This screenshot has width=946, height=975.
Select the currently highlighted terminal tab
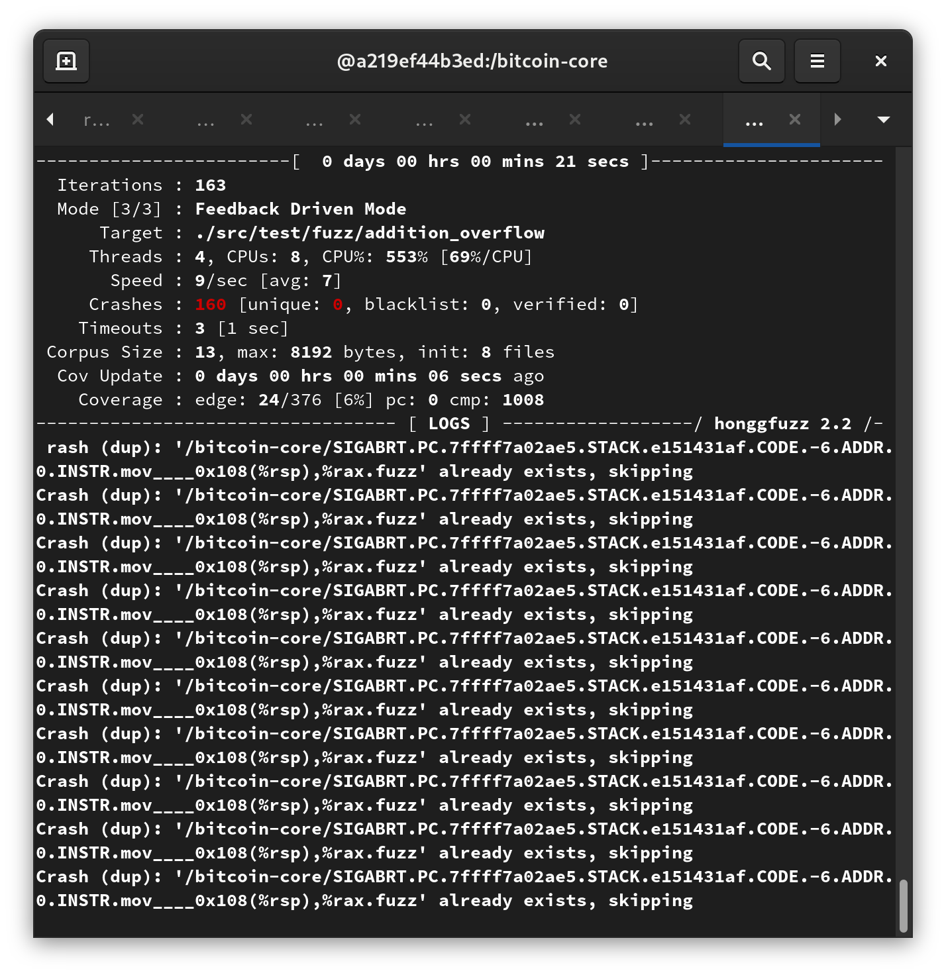pyautogui.click(x=753, y=119)
